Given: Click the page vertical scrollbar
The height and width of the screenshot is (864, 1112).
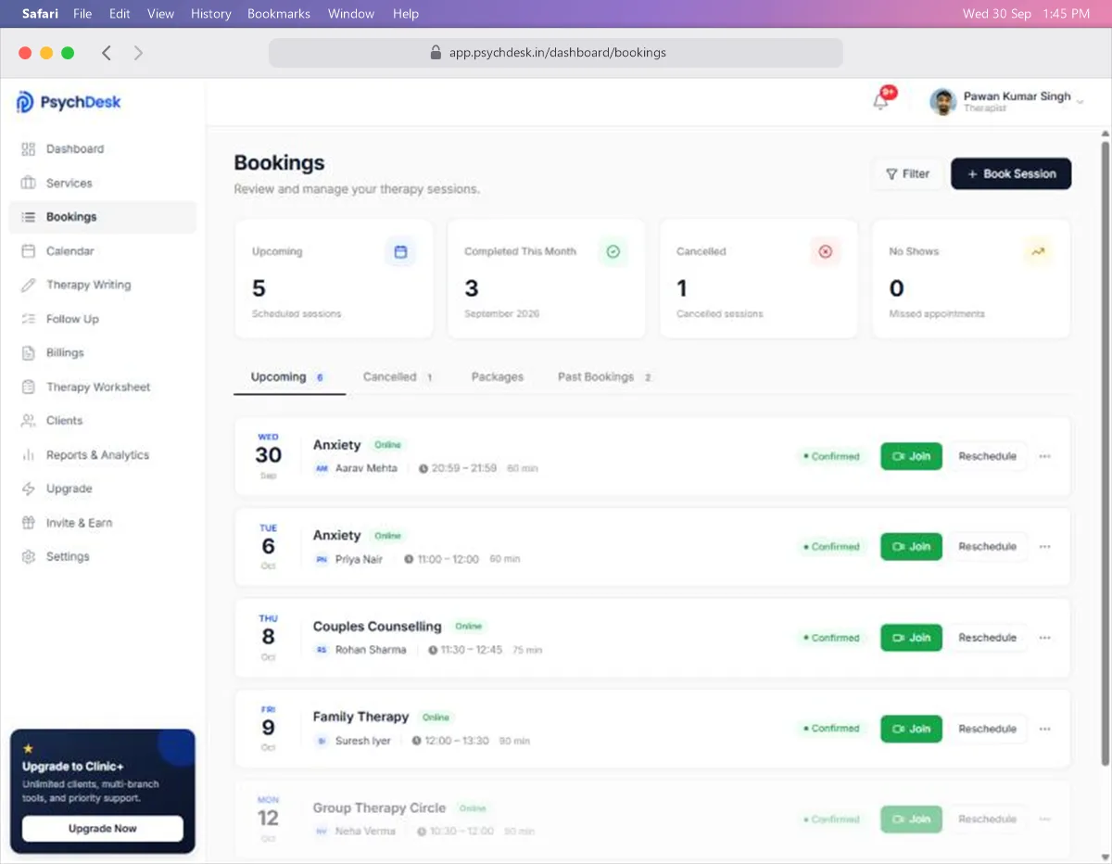Looking at the screenshot, I should coord(1105,454).
